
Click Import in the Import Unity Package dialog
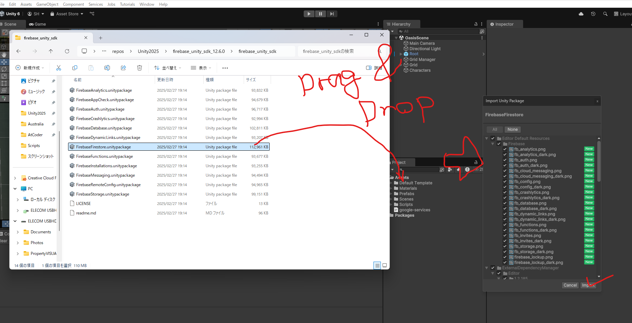click(x=588, y=285)
